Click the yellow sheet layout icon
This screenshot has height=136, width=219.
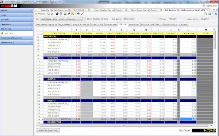(x=73, y=14)
